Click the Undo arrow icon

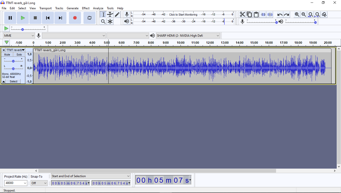280,15
